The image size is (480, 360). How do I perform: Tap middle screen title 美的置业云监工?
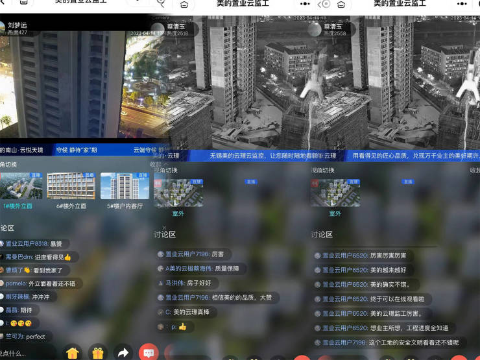tap(243, 4)
